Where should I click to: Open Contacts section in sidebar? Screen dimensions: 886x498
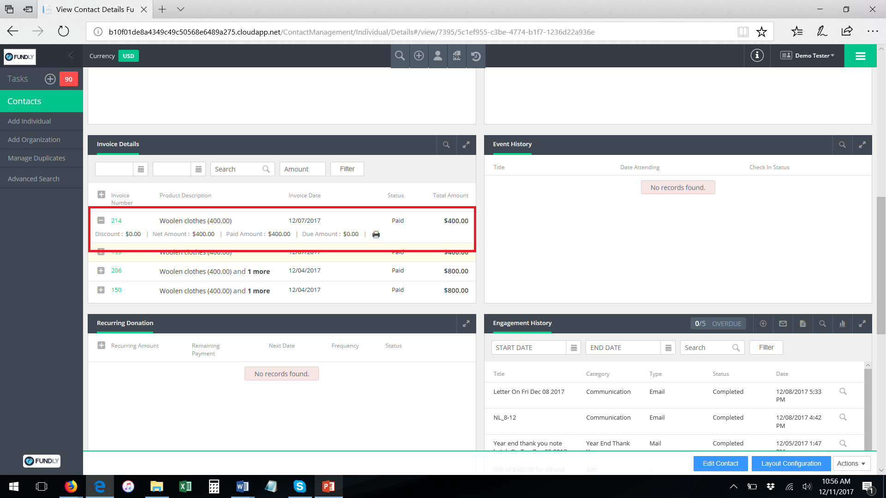pos(42,101)
